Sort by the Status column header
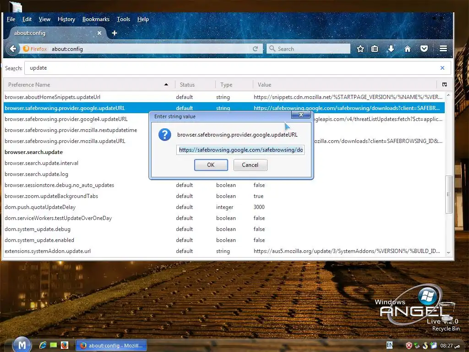Screen dimensions: 469x352 click(195, 85)
